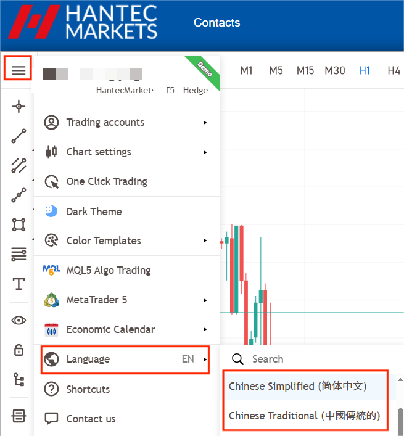Switch chart to H1 timeframe
Screen dimensions: 404x436
[365, 71]
